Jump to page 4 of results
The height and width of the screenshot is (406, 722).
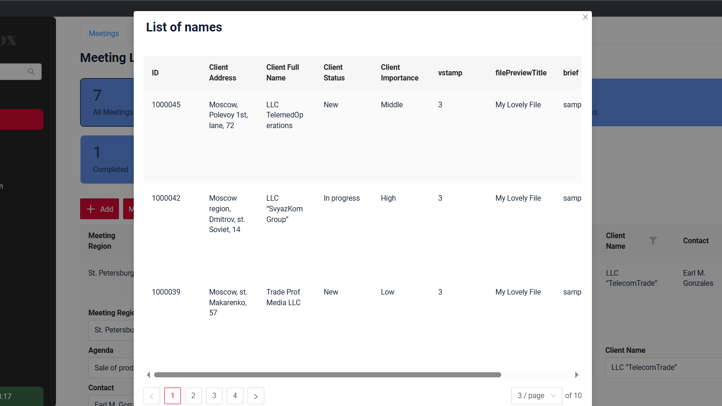click(x=235, y=396)
